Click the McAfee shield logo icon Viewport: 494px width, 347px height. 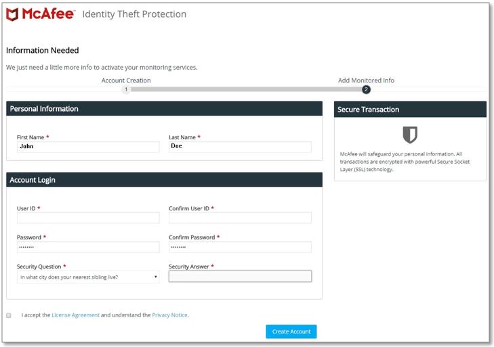(12, 14)
